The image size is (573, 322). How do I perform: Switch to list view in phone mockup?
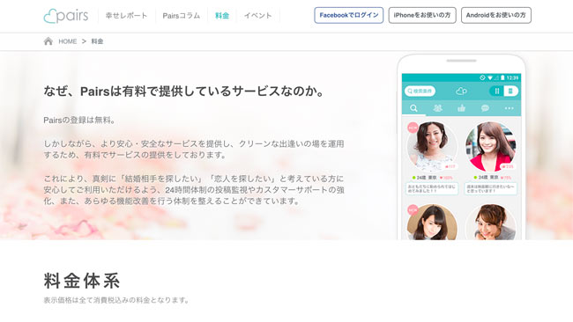[x=510, y=91]
